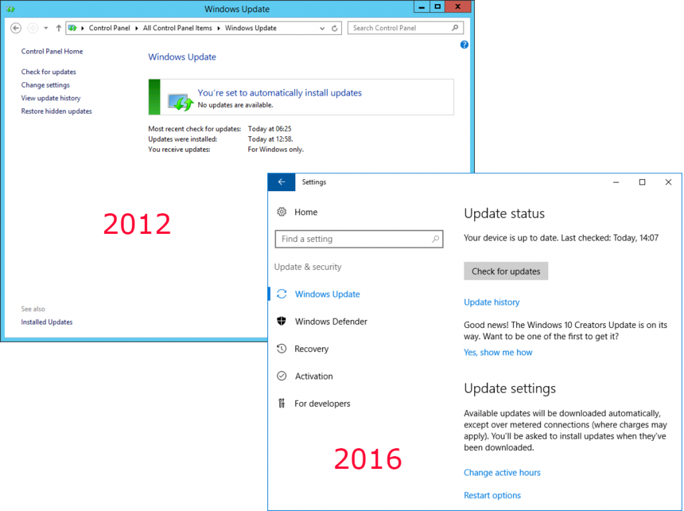Image resolution: width=684 pixels, height=511 pixels.
Task: Click the back navigation arrow in Control Panel
Action: coord(15,28)
